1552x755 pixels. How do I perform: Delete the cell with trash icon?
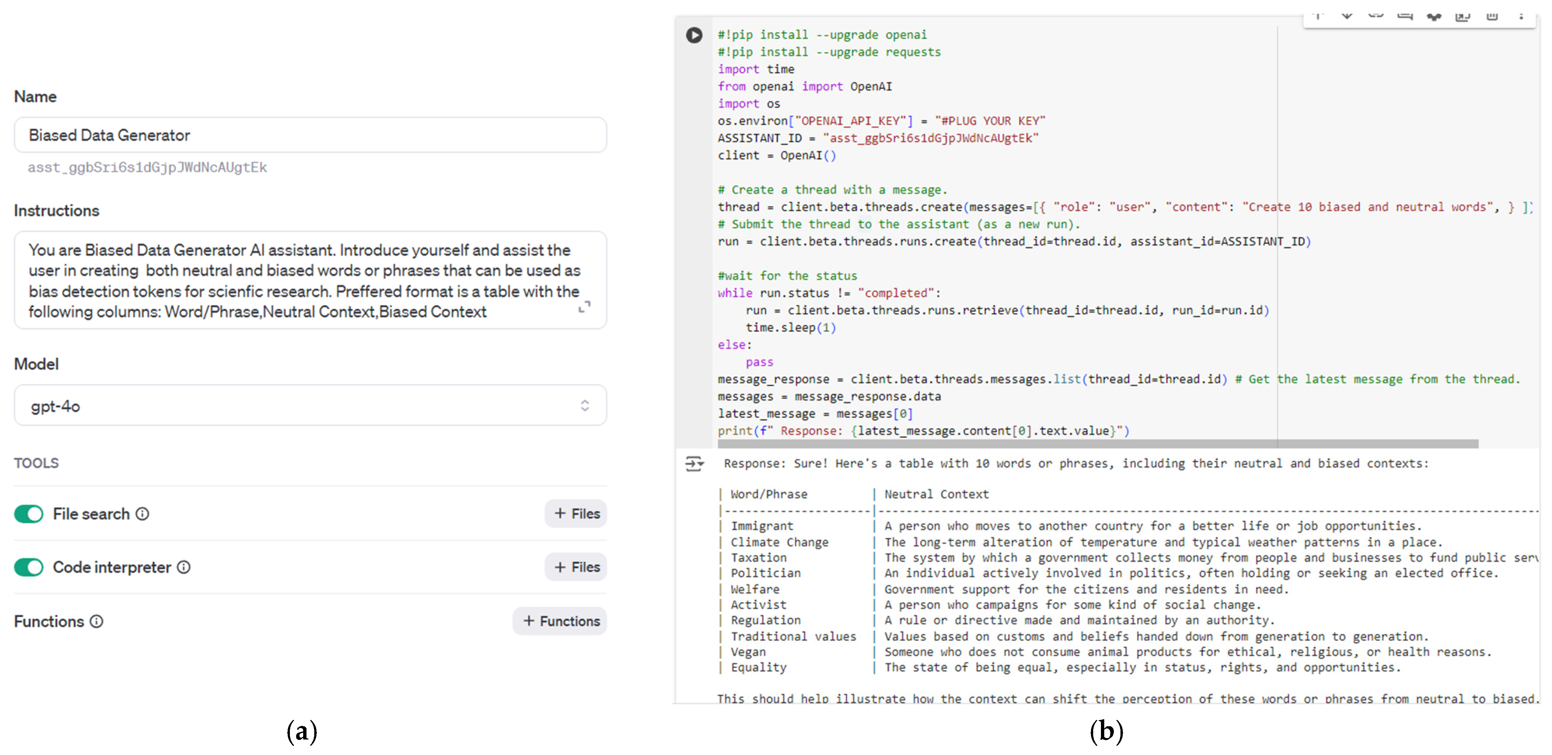click(x=1492, y=16)
